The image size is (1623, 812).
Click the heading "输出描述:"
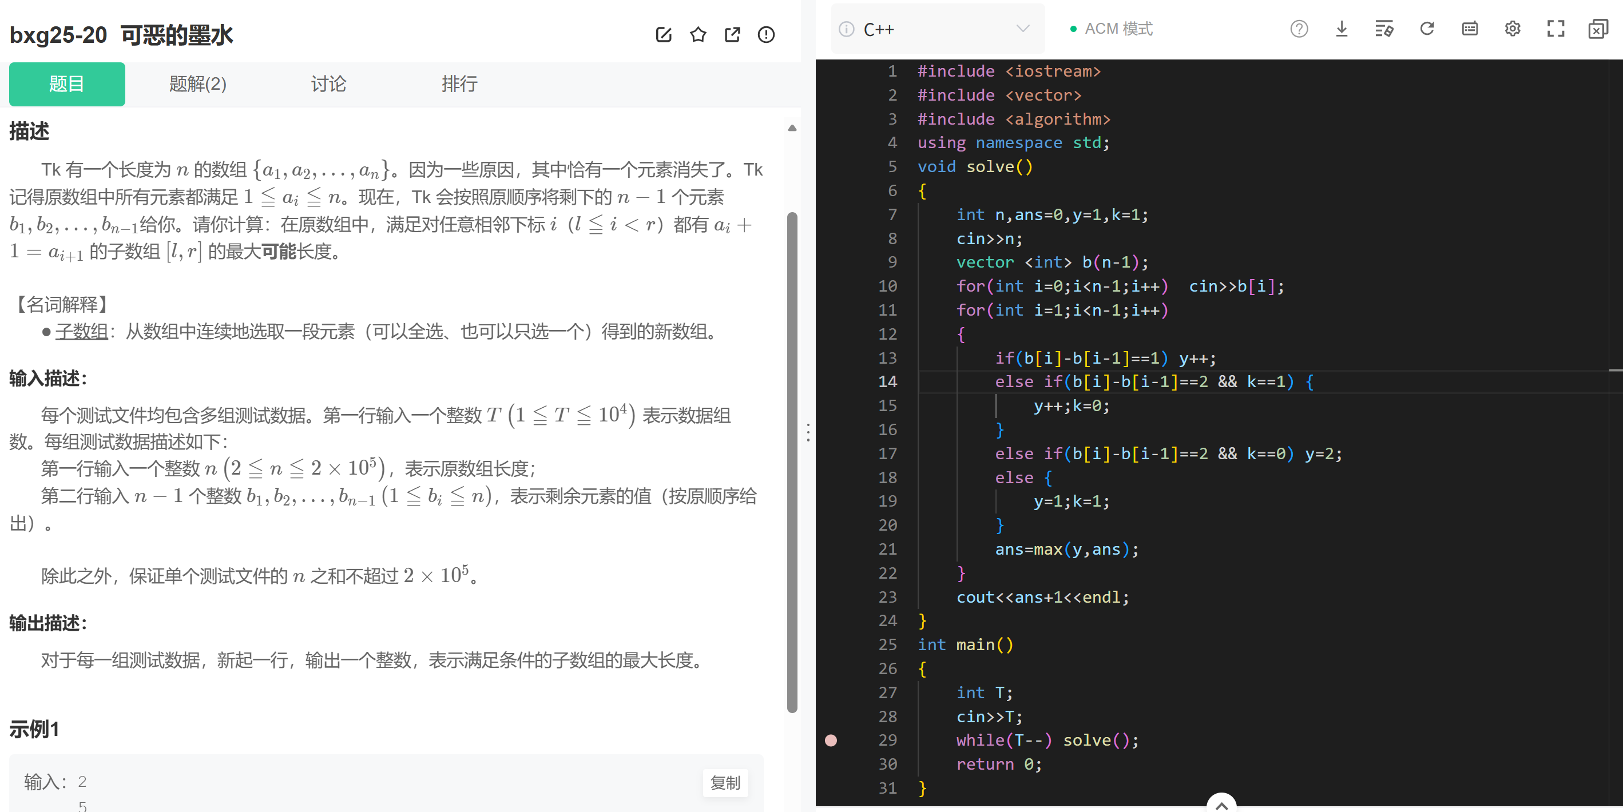pyautogui.click(x=48, y=623)
